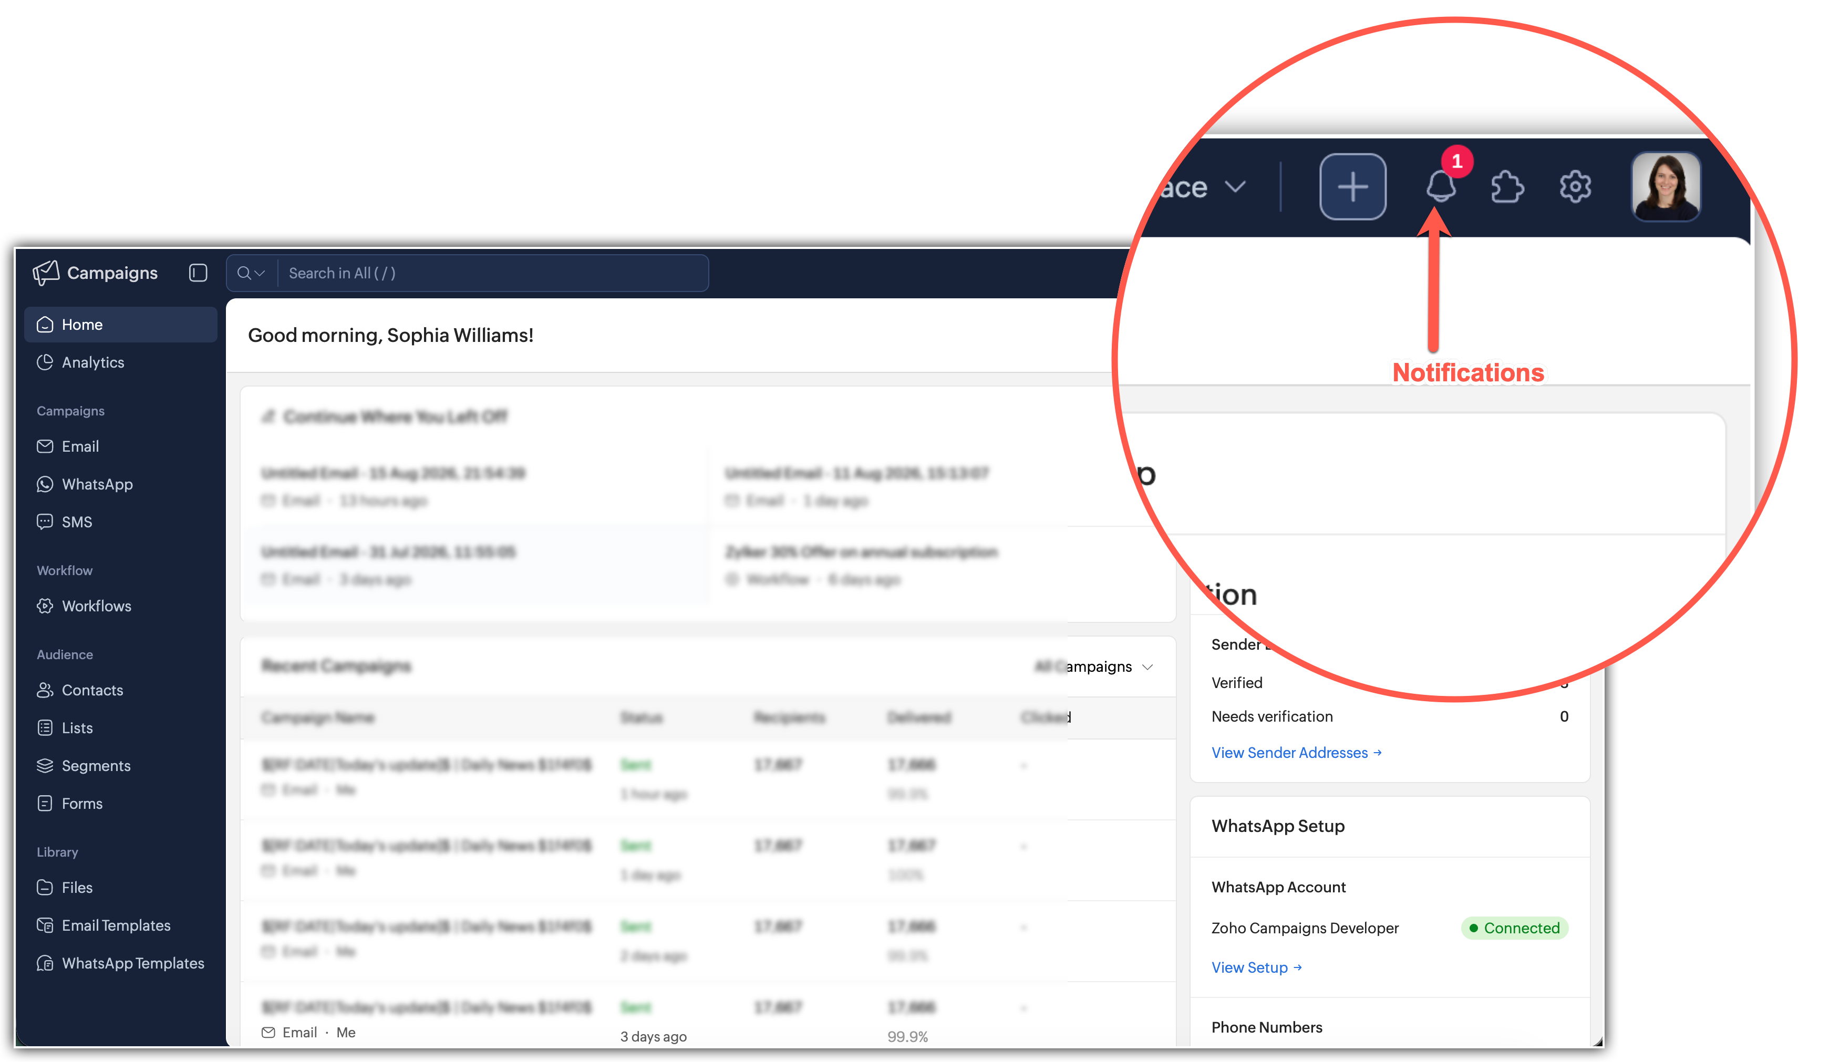Click the Connected status badge
1840x1062 pixels.
(x=1515, y=929)
